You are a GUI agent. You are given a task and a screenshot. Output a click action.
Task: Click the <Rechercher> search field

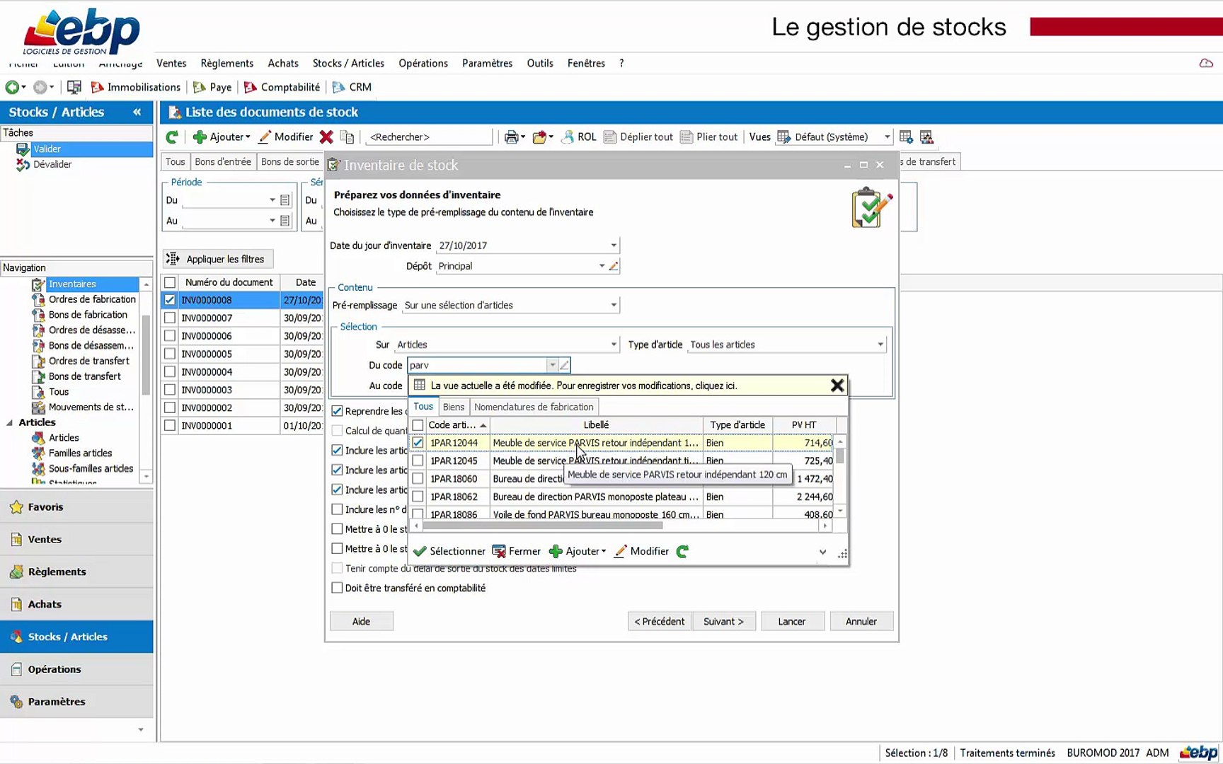point(428,137)
